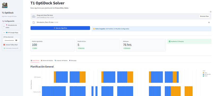Click the Eficiencia badge under Makespan
214x96 pixels.
click(x=127, y=48)
